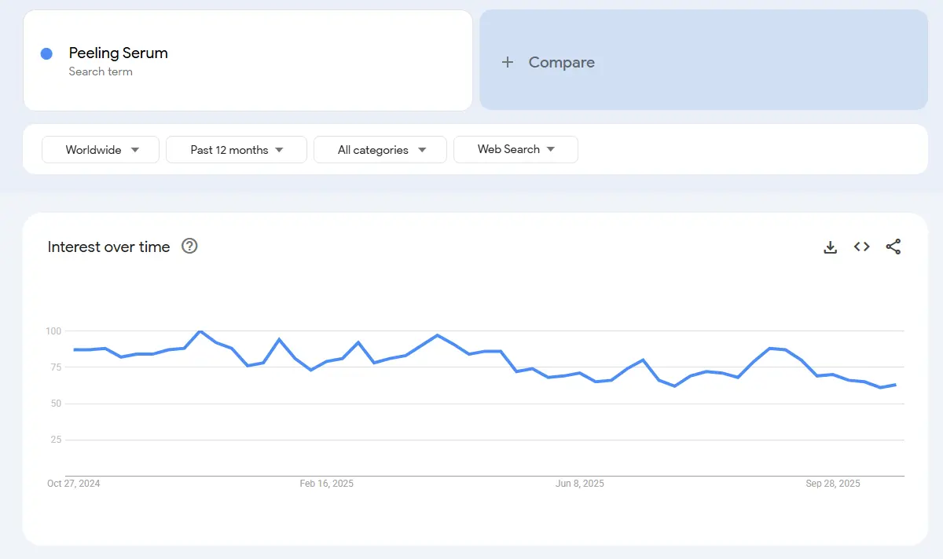The image size is (943, 559).
Task: Click the last data point of the line
Action: [x=896, y=385]
